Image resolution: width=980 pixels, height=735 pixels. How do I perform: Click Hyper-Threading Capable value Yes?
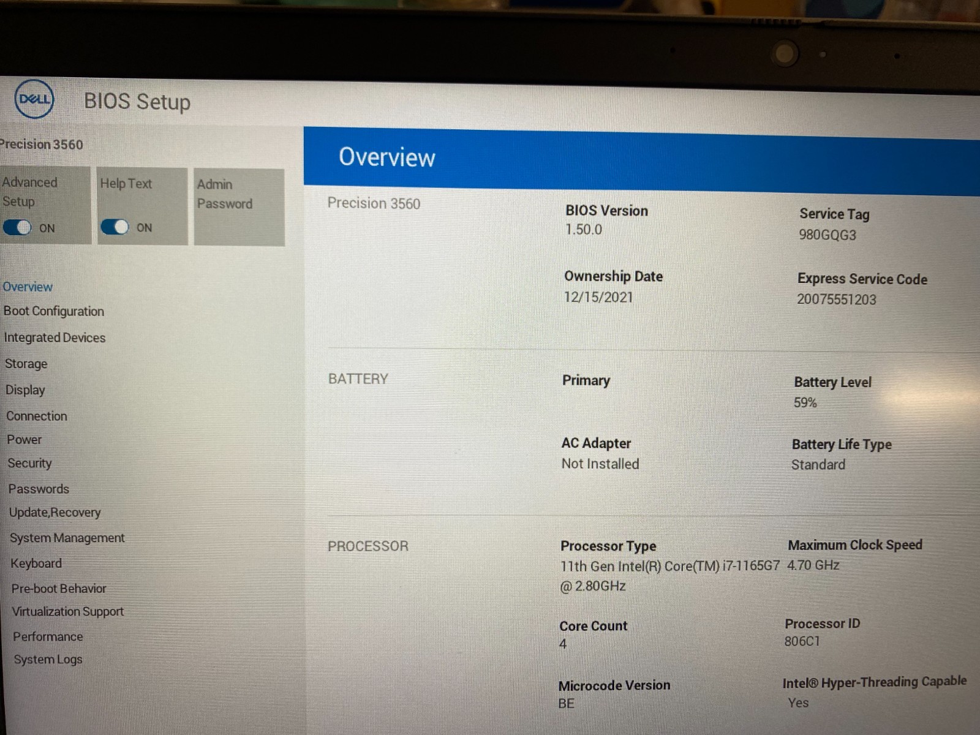pos(797,703)
